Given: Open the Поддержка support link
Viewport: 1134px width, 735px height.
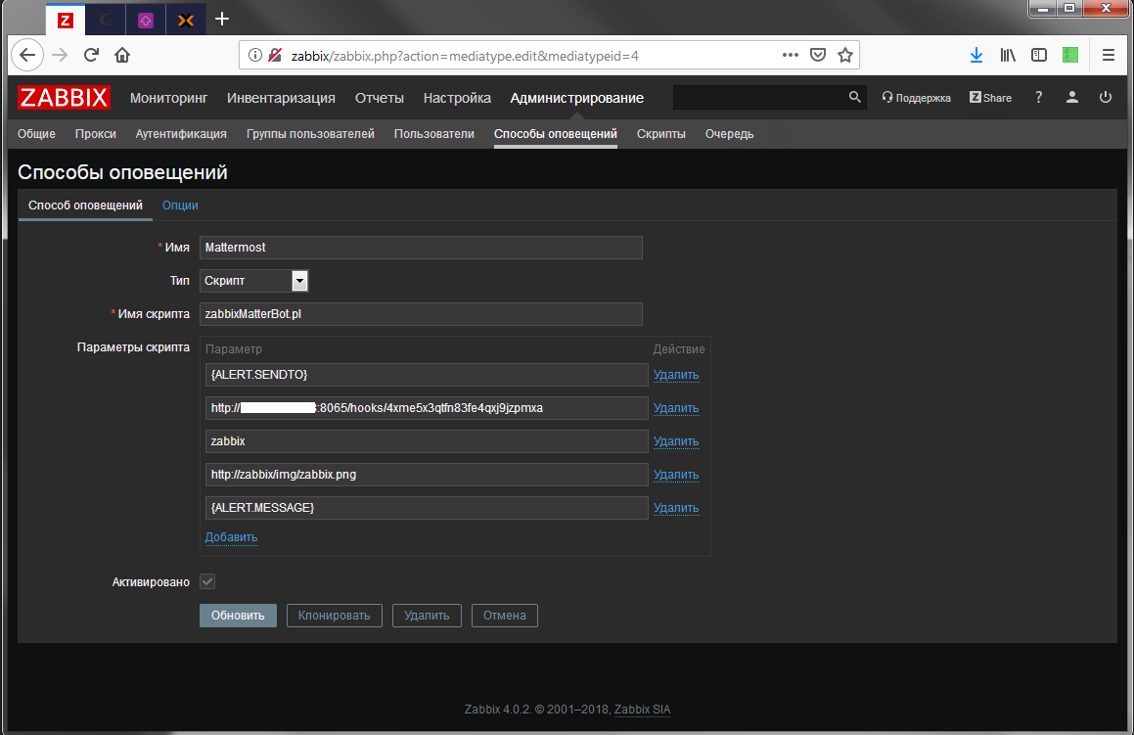Looking at the screenshot, I should tap(917, 98).
